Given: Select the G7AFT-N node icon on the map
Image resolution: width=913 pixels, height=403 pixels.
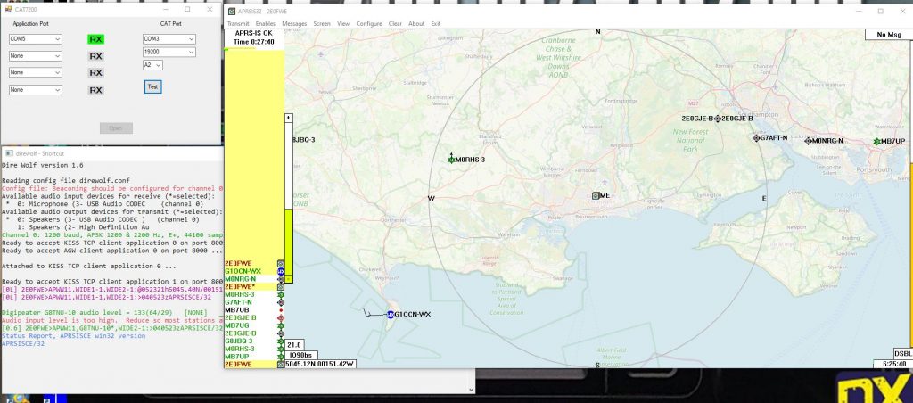Looking at the screenshot, I should coord(756,138).
